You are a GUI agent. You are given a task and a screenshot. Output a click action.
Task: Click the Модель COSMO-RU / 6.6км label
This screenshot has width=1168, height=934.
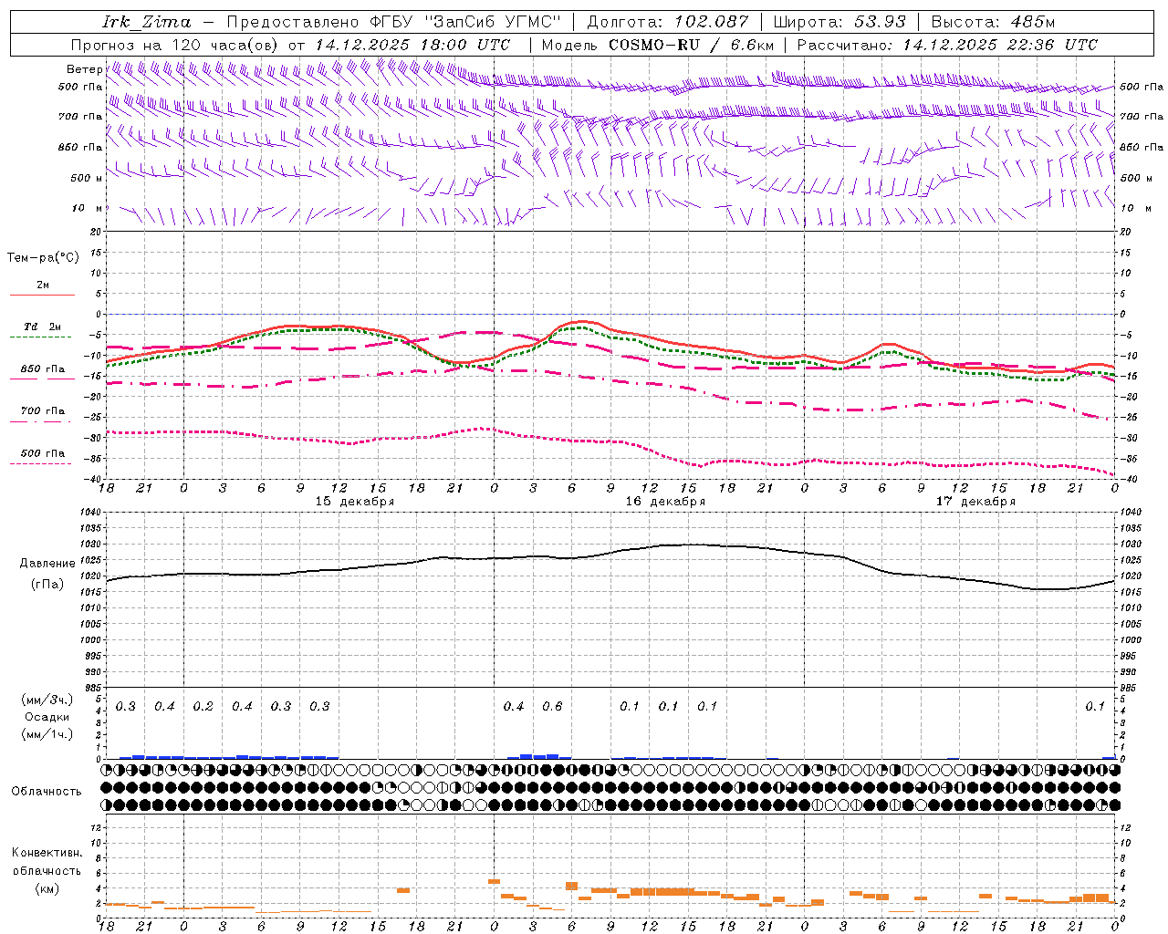point(658,45)
